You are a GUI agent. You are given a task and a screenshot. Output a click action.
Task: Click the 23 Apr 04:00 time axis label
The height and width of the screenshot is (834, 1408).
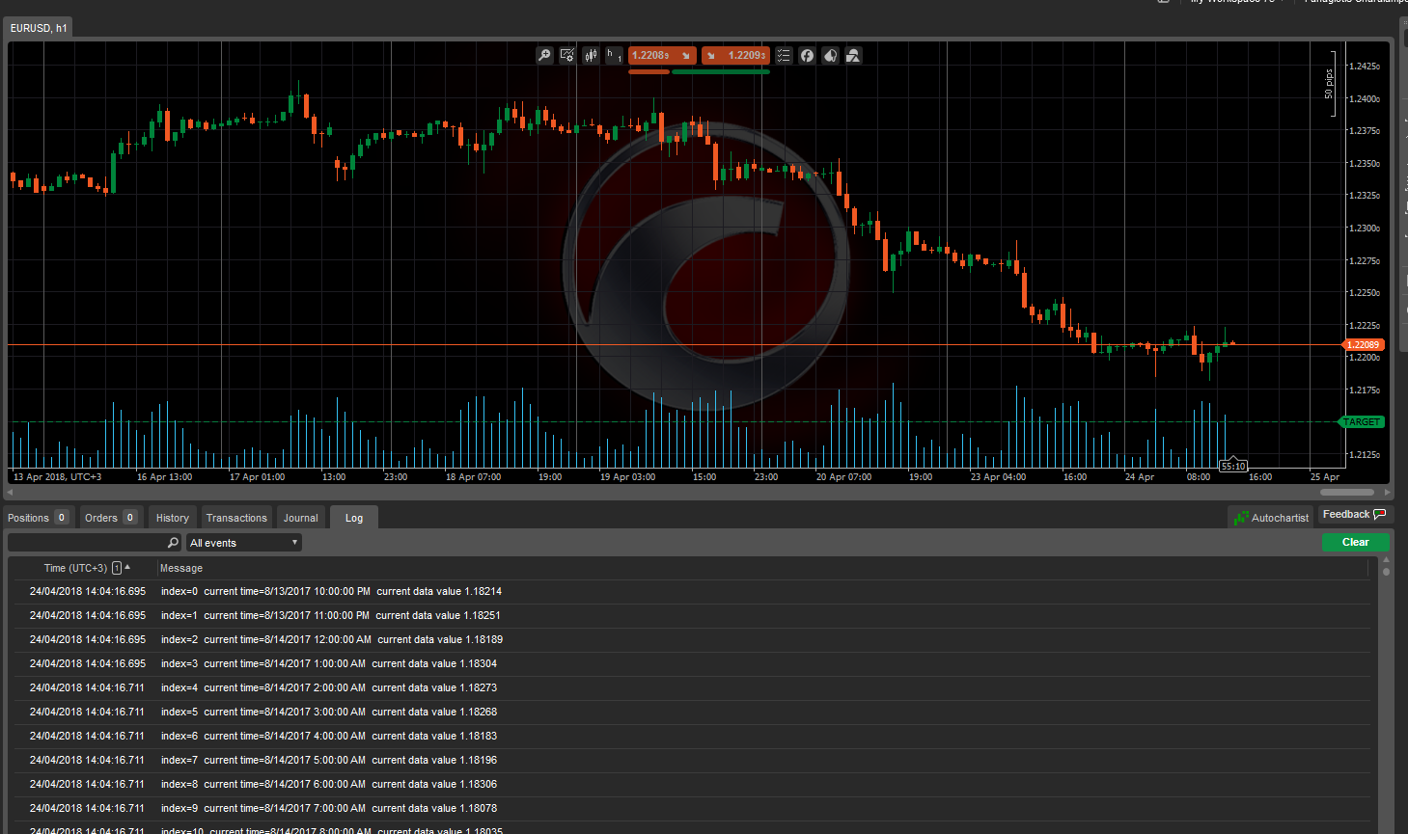998,477
